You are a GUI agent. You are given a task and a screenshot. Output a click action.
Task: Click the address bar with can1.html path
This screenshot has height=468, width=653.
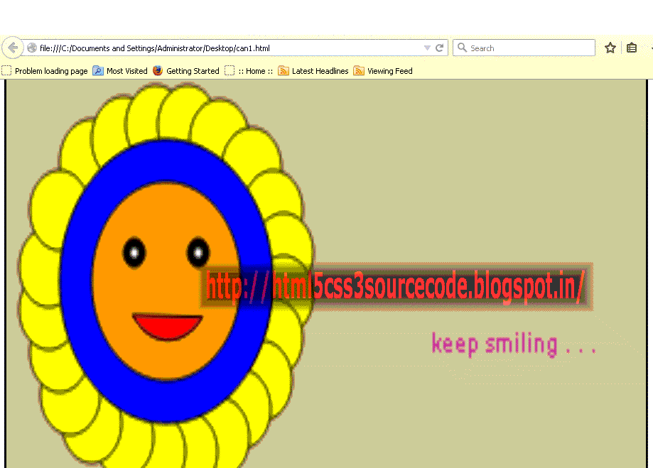tap(234, 48)
